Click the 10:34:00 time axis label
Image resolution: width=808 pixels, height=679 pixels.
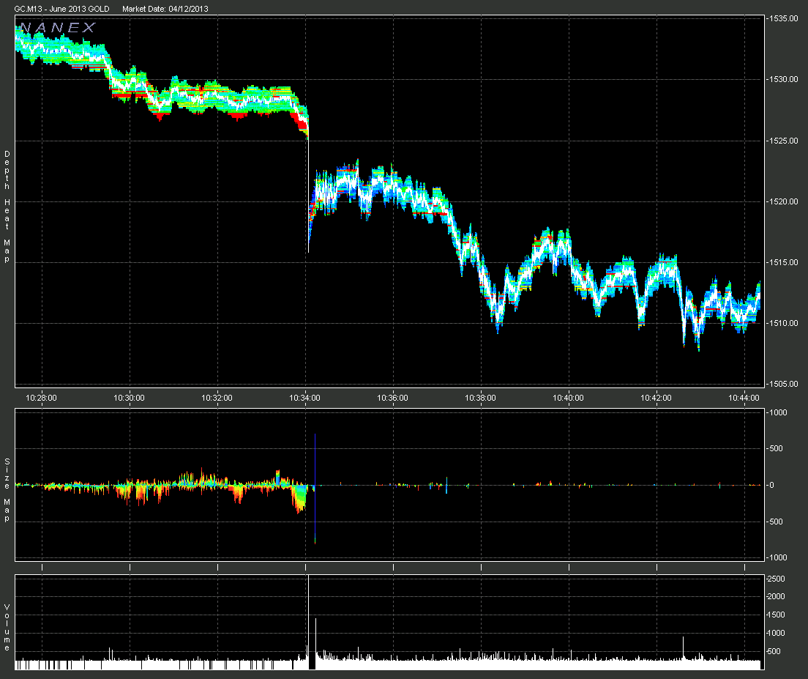click(x=304, y=398)
